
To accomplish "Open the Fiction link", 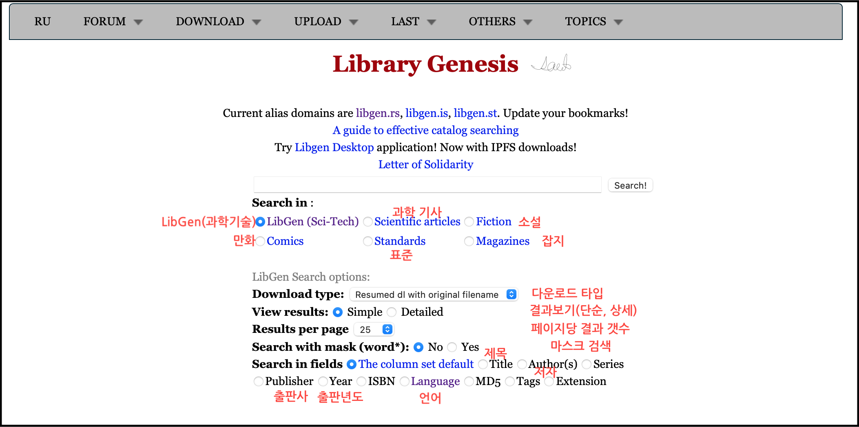I will [494, 221].
